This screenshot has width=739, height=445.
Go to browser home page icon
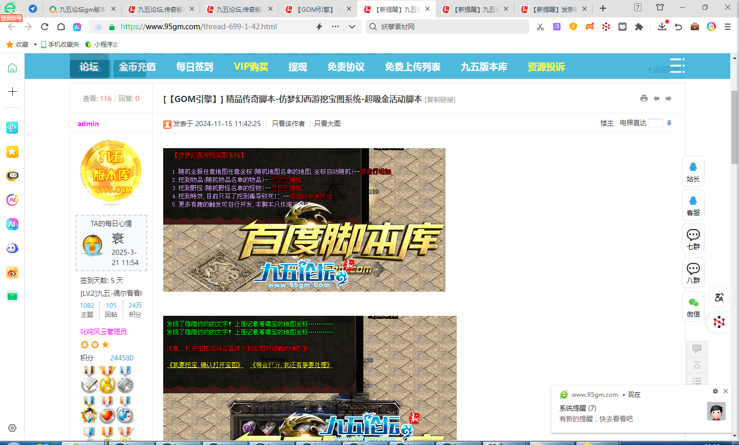61,27
